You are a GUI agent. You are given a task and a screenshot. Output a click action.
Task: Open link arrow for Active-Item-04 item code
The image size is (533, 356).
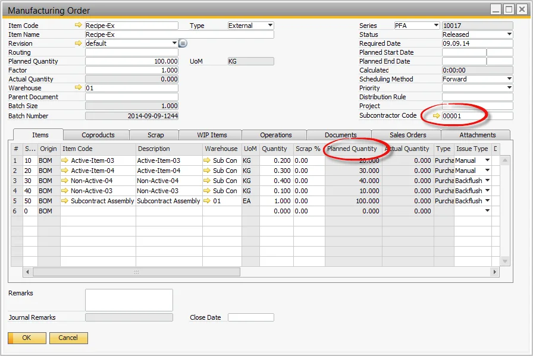tap(65, 171)
